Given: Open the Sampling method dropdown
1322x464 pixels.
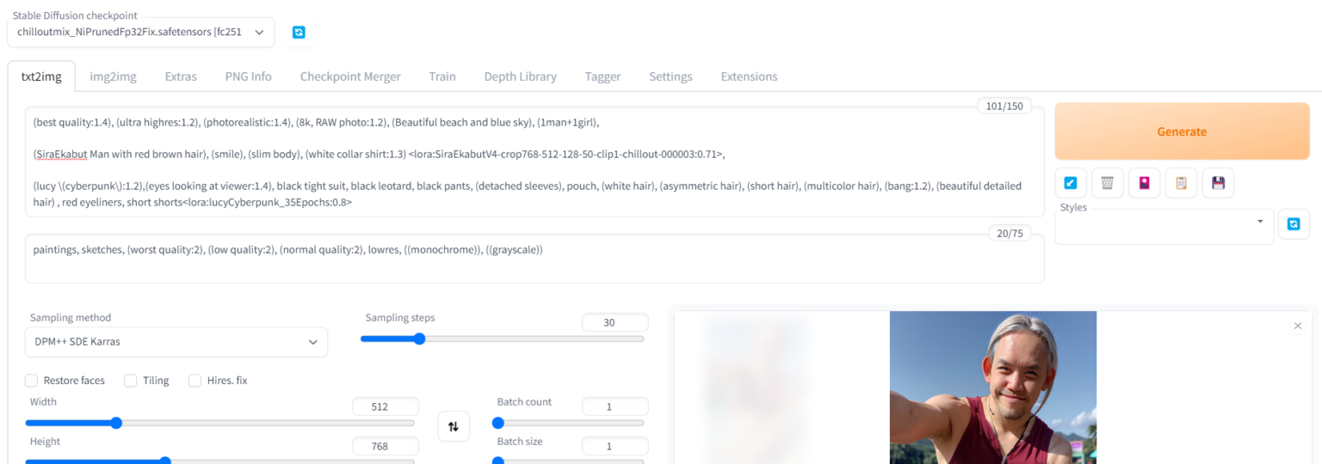Looking at the screenshot, I should pyautogui.click(x=176, y=342).
